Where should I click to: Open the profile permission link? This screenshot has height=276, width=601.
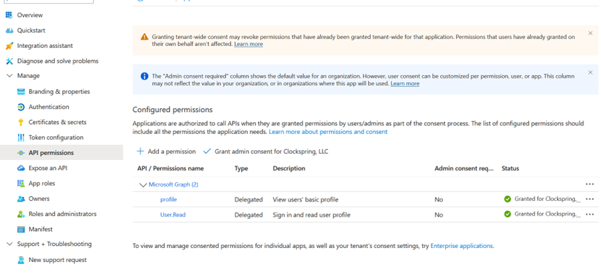[x=168, y=199]
